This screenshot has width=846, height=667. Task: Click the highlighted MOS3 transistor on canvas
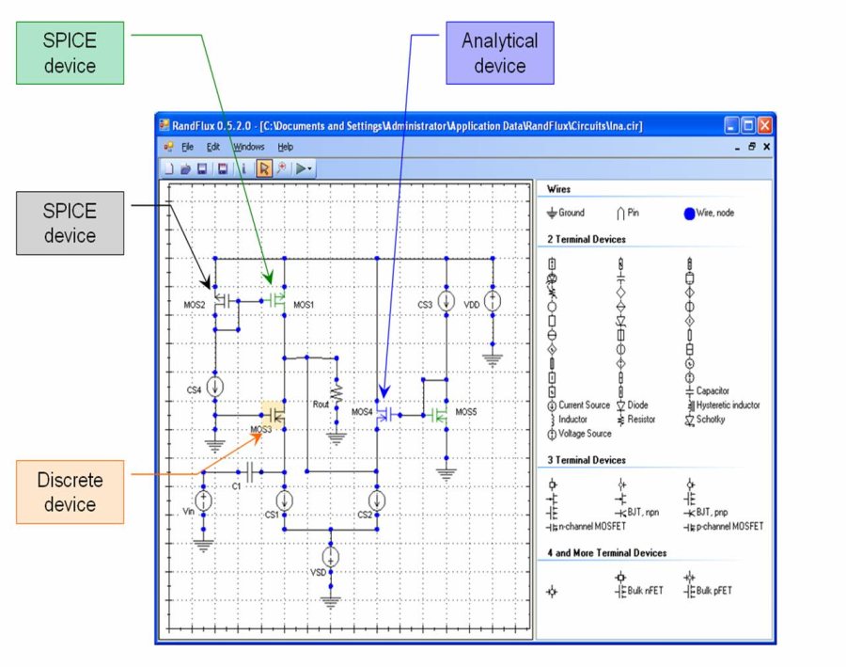click(274, 413)
